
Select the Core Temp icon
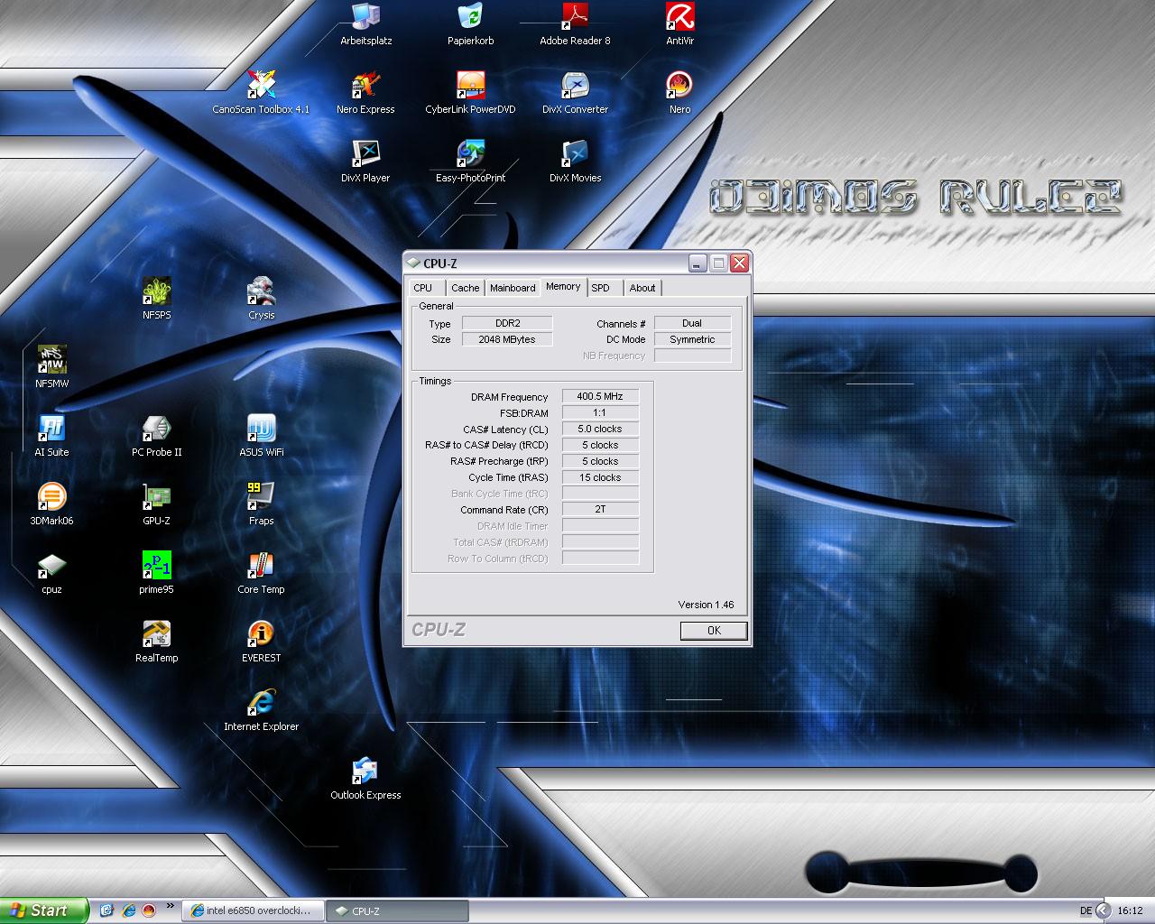(261, 572)
